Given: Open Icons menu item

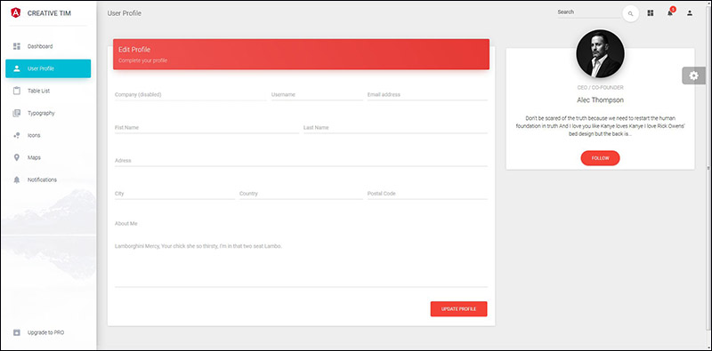Looking at the screenshot, I should coord(48,135).
